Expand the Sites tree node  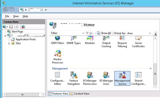(x=9, y=43)
